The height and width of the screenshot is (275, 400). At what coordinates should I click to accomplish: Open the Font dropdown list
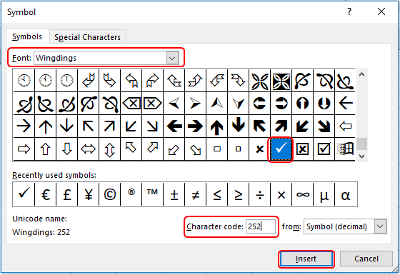tap(172, 58)
